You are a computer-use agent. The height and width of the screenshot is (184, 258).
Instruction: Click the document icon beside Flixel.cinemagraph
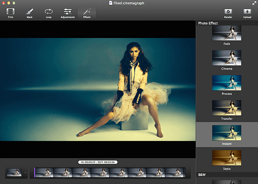pos(111,3)
